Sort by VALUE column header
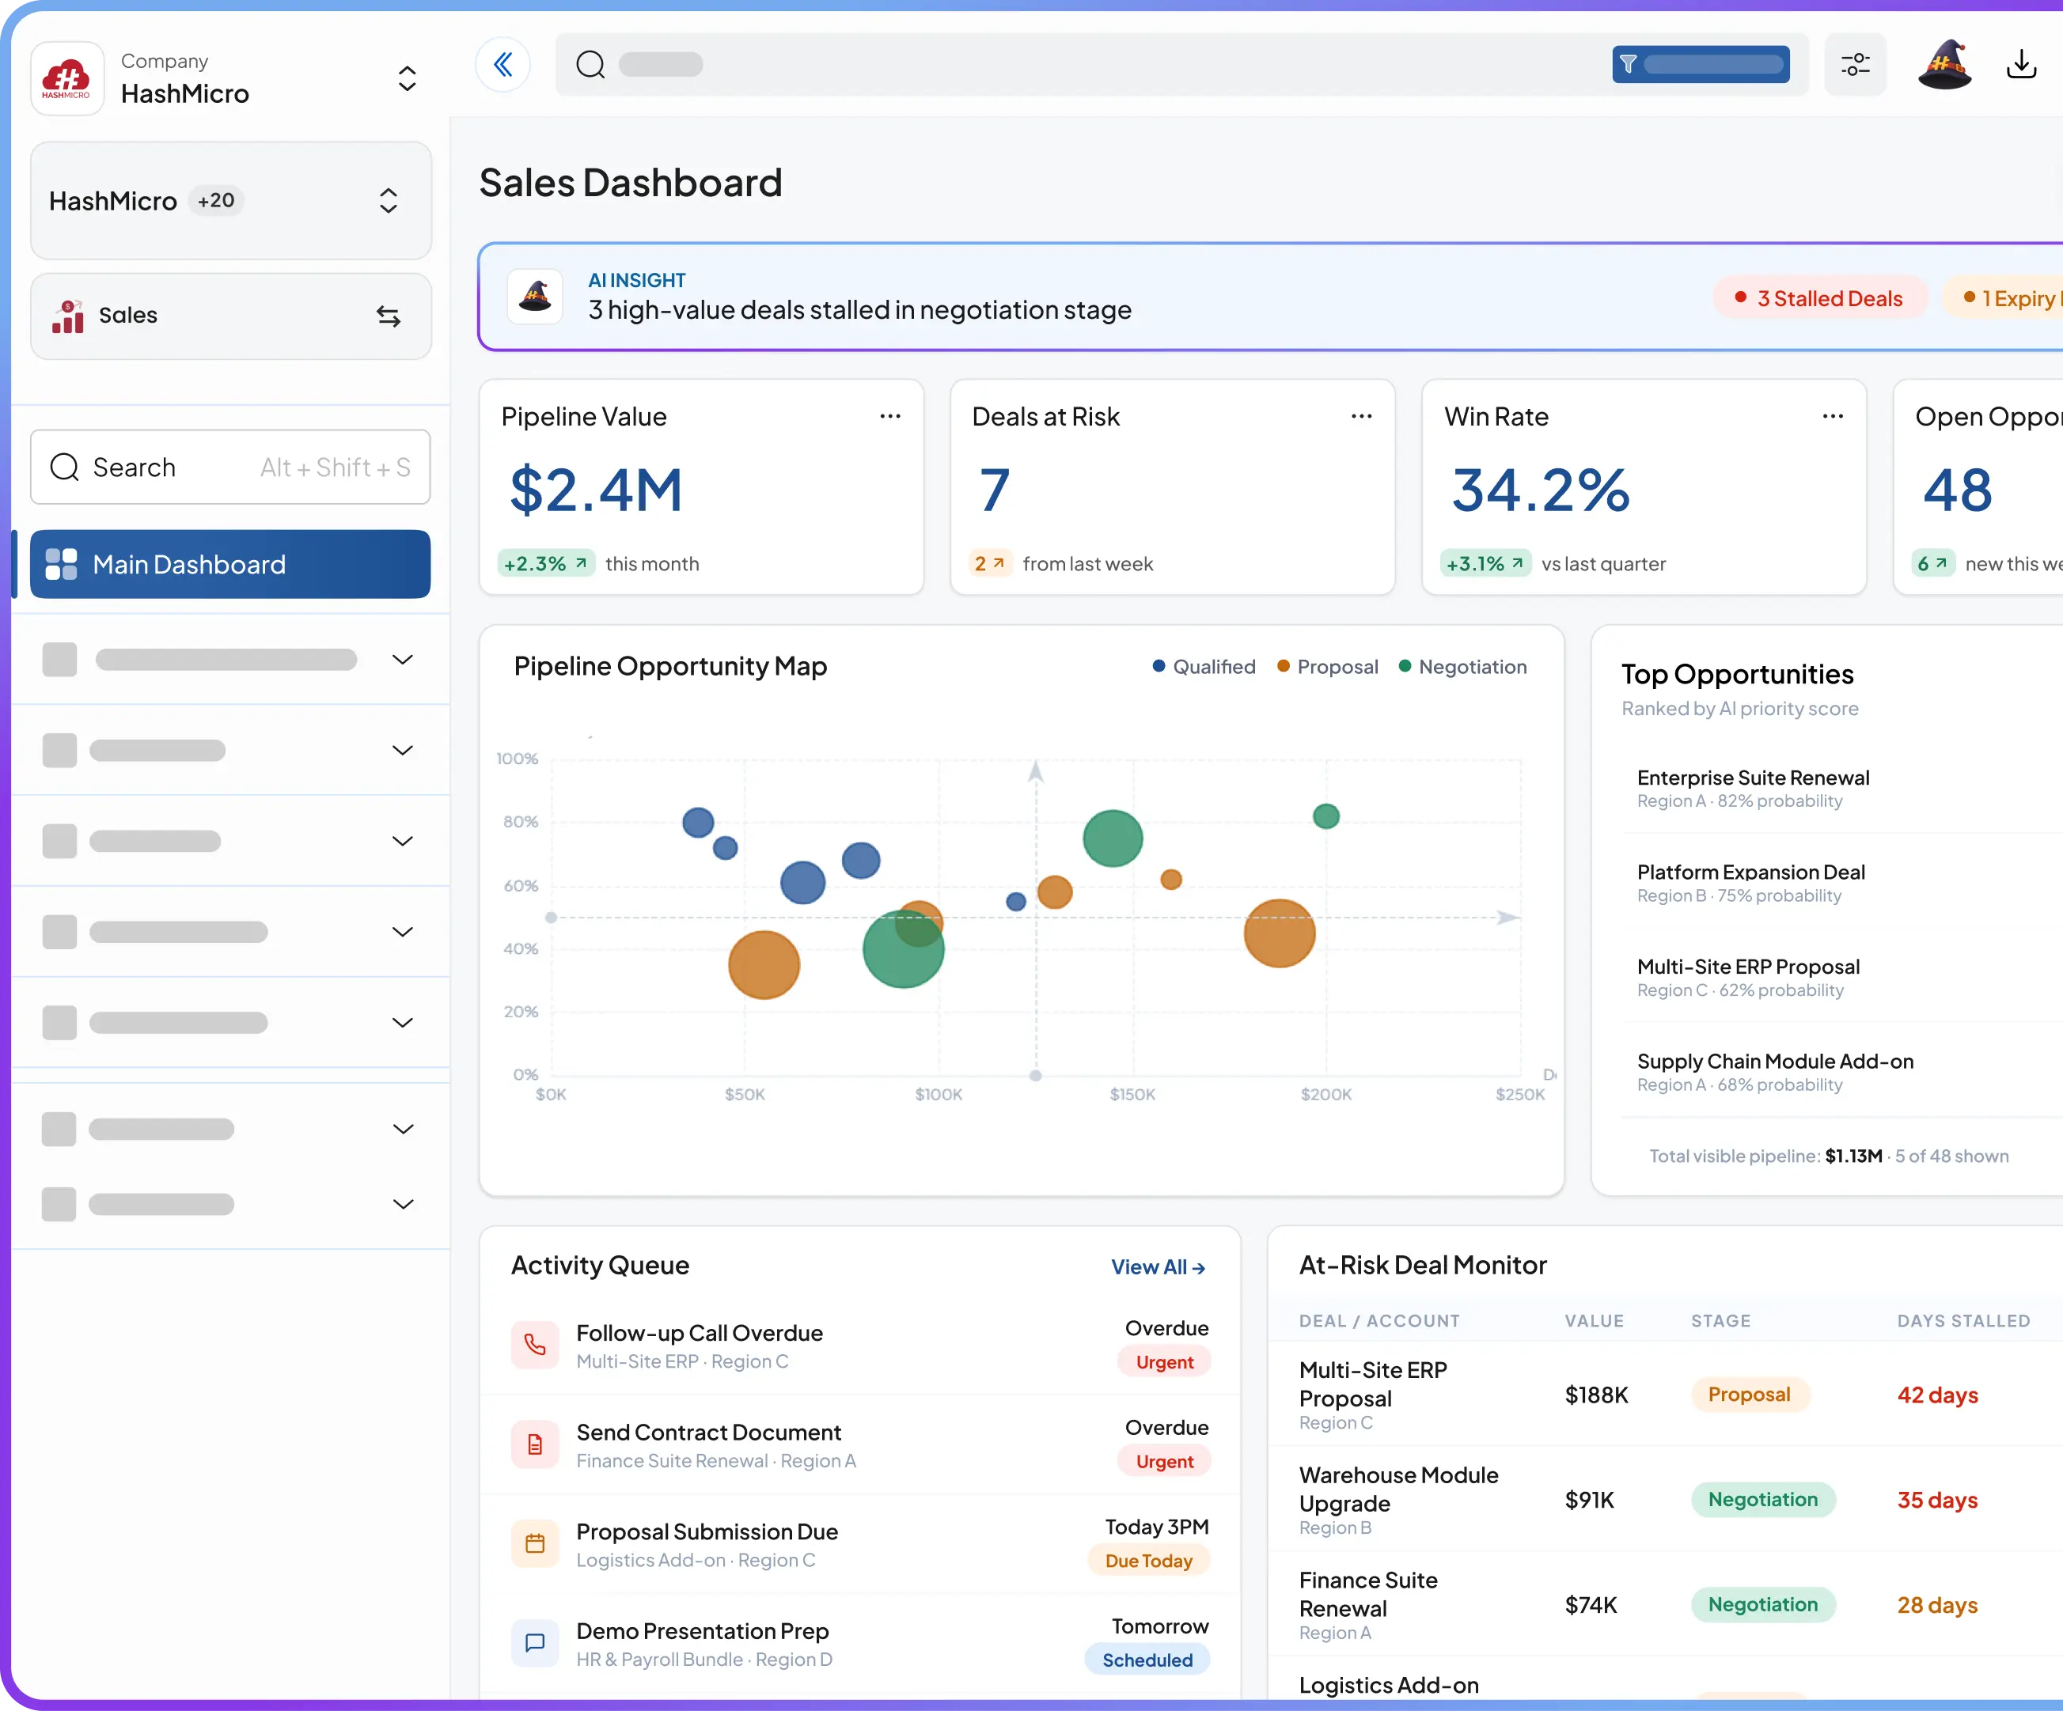Viewport: 2063px width, 1711px height. tap(1594, 1321)
